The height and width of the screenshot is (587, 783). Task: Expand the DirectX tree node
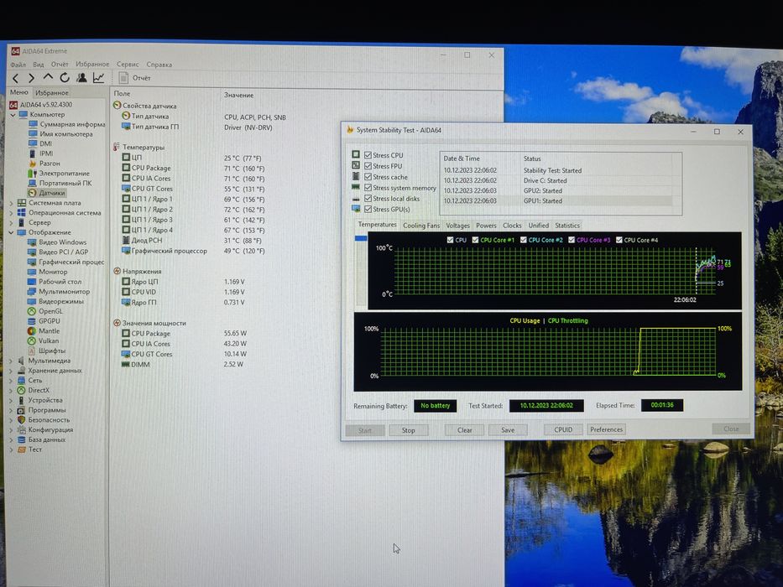tap(12, 390)
